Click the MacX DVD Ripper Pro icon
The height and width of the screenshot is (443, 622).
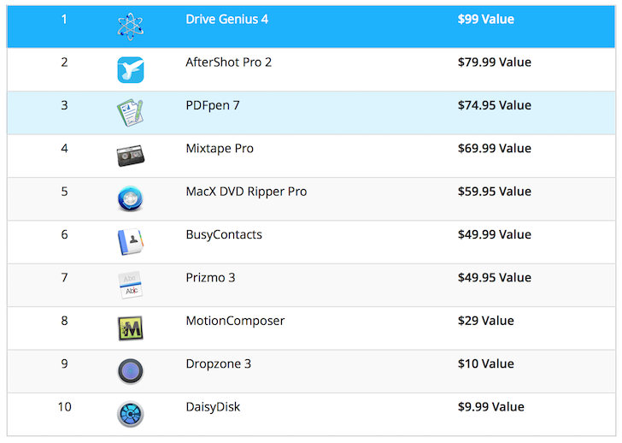point(131,199)
